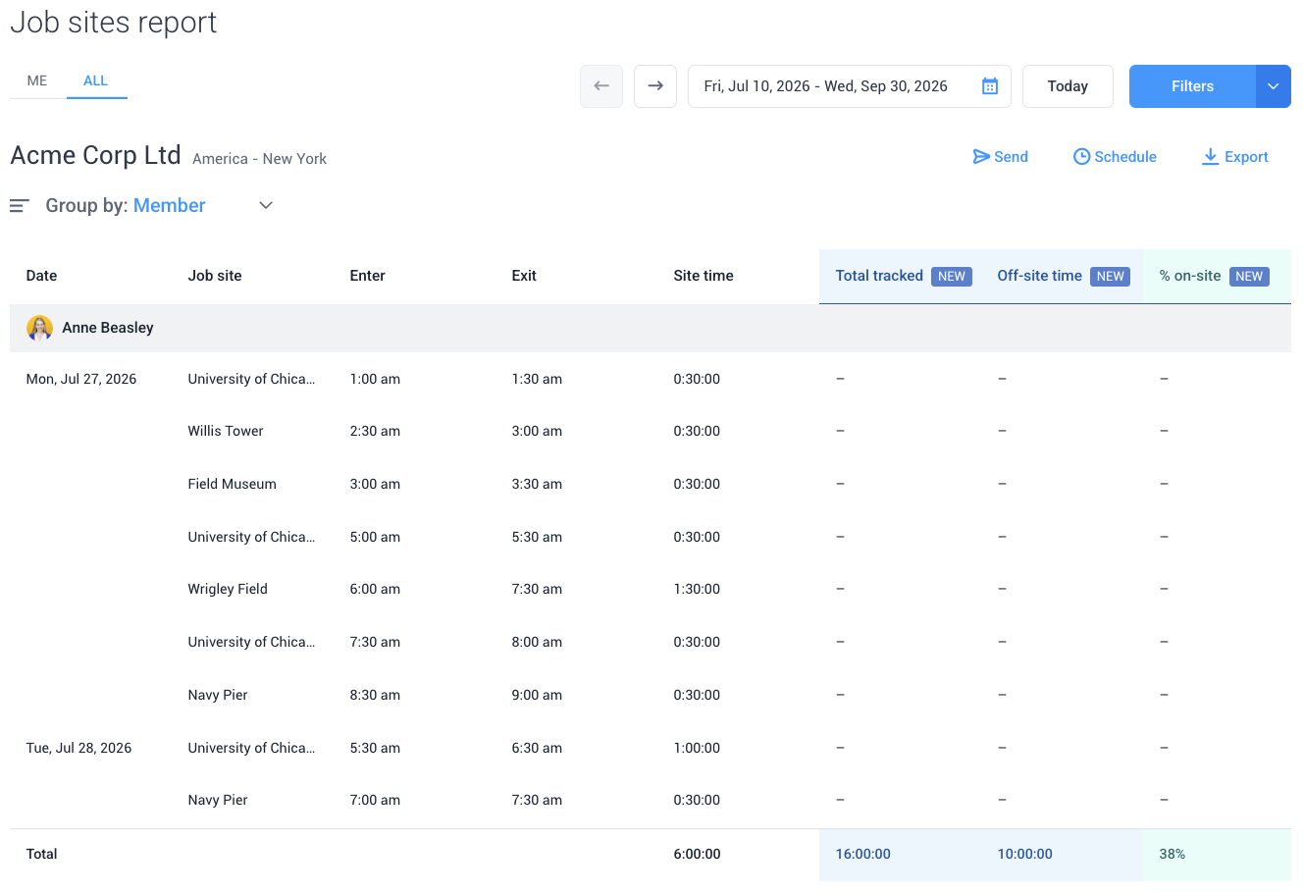
Task: Click Anne Beasley's avatar
Action: point(39,328)
